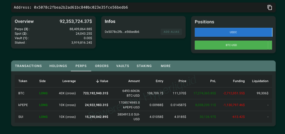Go to the Vaults tab
The image size is (285, 134).
click(123, 66)
